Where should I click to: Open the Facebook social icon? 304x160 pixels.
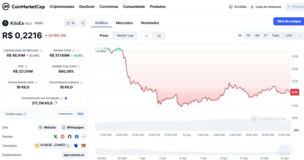pyautogui.click(x=77, y=136)
